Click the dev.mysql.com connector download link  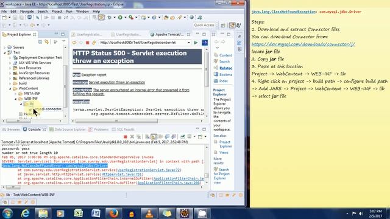(x=303, y=44)
